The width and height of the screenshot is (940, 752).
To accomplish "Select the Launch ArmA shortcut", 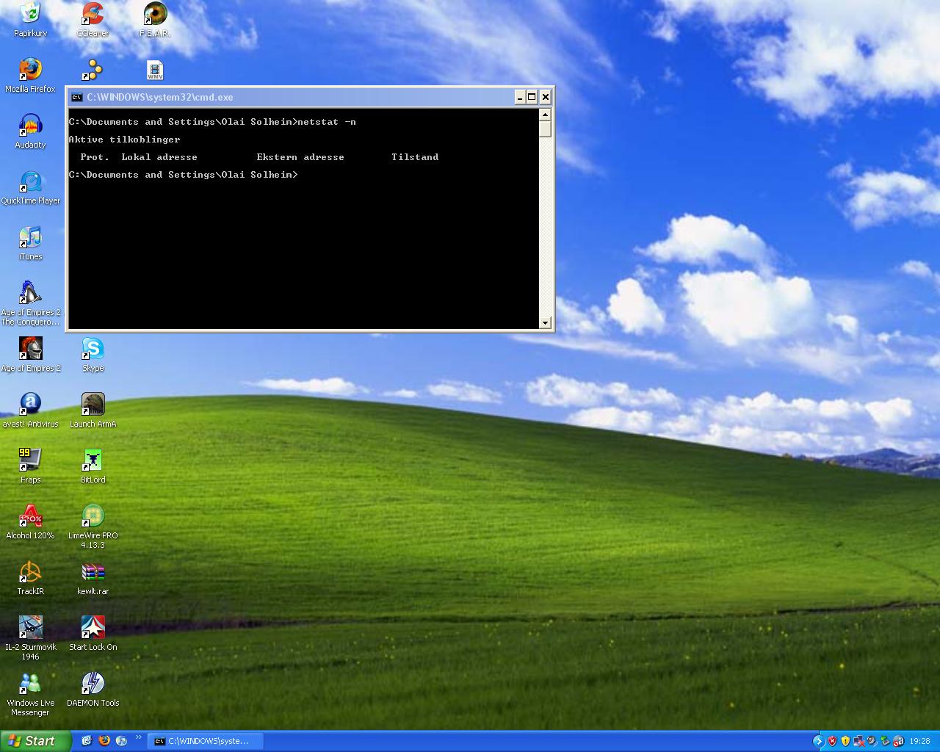I will (x=93, y=411).
